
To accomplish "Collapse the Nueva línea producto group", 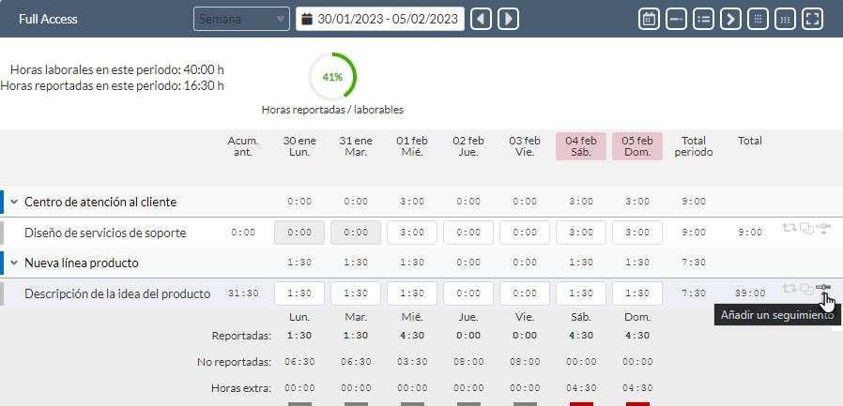I will [x=15, y=263].
